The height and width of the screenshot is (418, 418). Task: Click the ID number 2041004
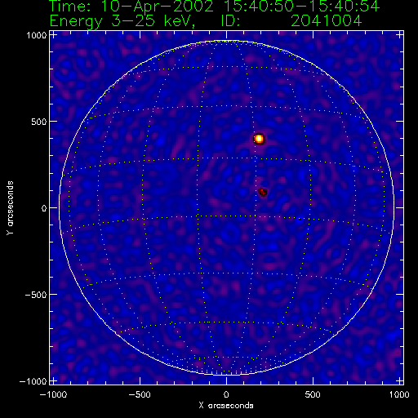click(x=327, y=20)
